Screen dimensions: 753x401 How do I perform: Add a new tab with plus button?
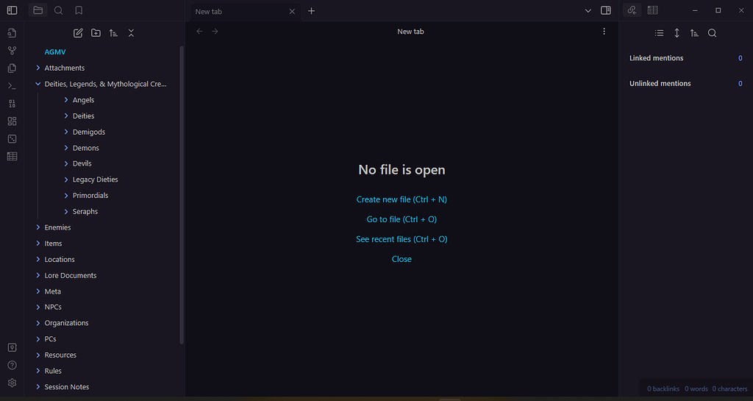[x=311, y=10]
